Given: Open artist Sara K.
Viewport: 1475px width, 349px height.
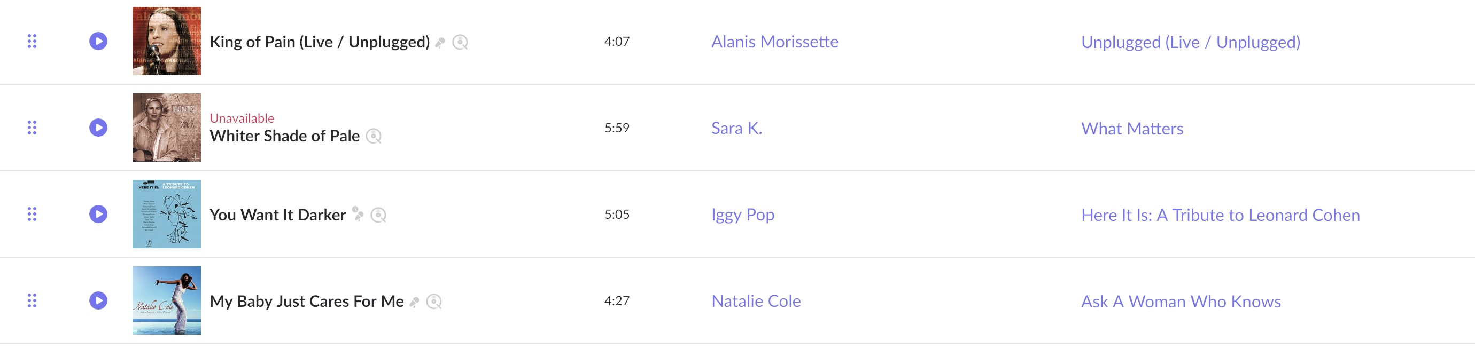Looking at the screenshot, I should point(736,128).
